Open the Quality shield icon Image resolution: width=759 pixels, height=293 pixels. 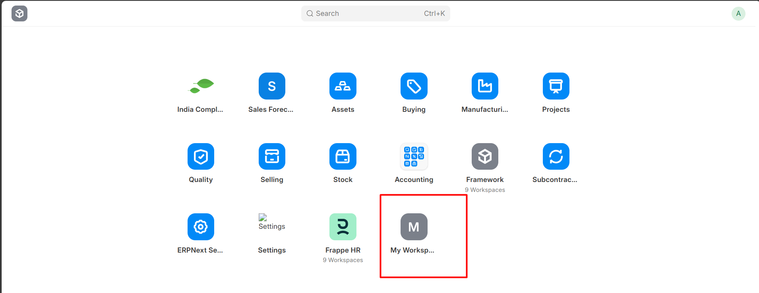pos(201,156)
